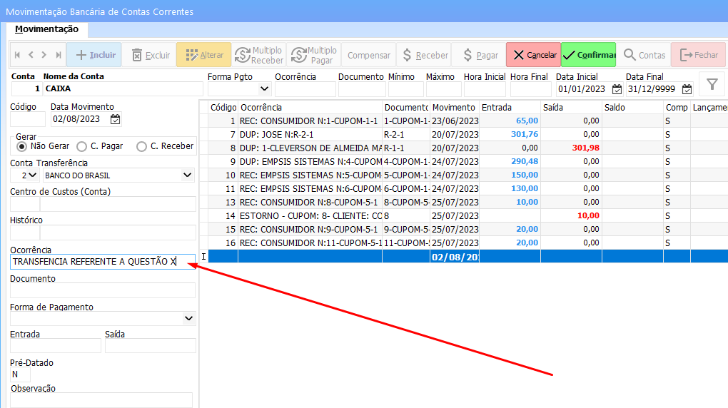Expand the Forma Pgto filter dropdown
Viewport: 728px width, 408px height.
click(x=264, y=88)
